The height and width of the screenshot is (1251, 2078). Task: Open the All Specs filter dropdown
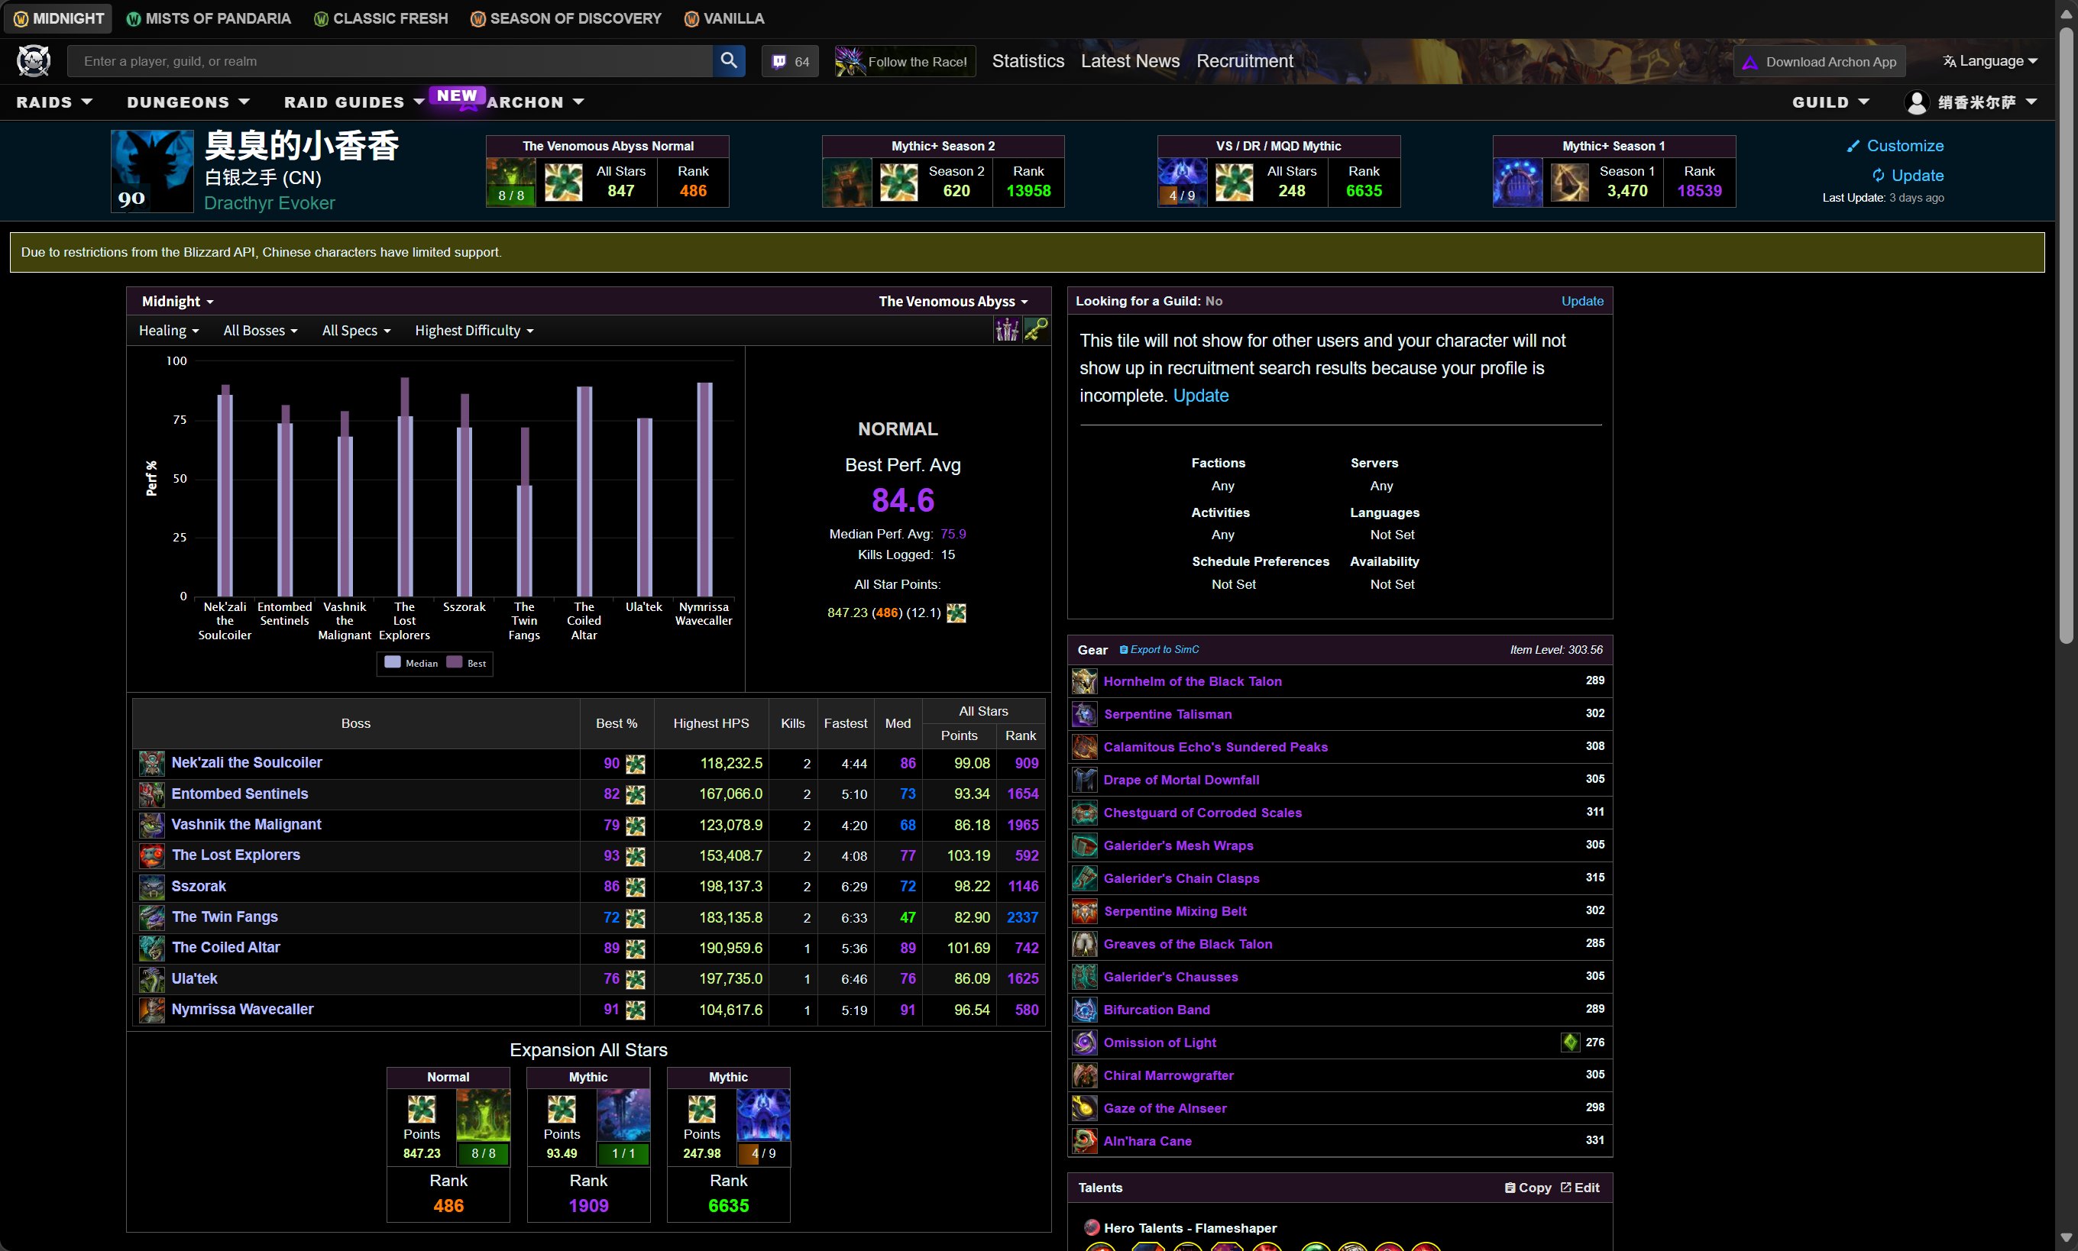point(357,331)
